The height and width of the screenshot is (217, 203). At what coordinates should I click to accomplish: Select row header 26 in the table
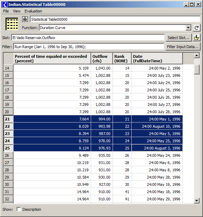(8, 155)
